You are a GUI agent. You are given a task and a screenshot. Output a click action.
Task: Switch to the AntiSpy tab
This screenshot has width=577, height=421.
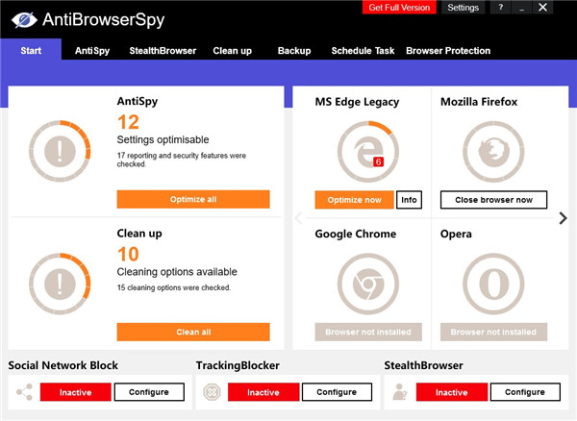[92, 51]
